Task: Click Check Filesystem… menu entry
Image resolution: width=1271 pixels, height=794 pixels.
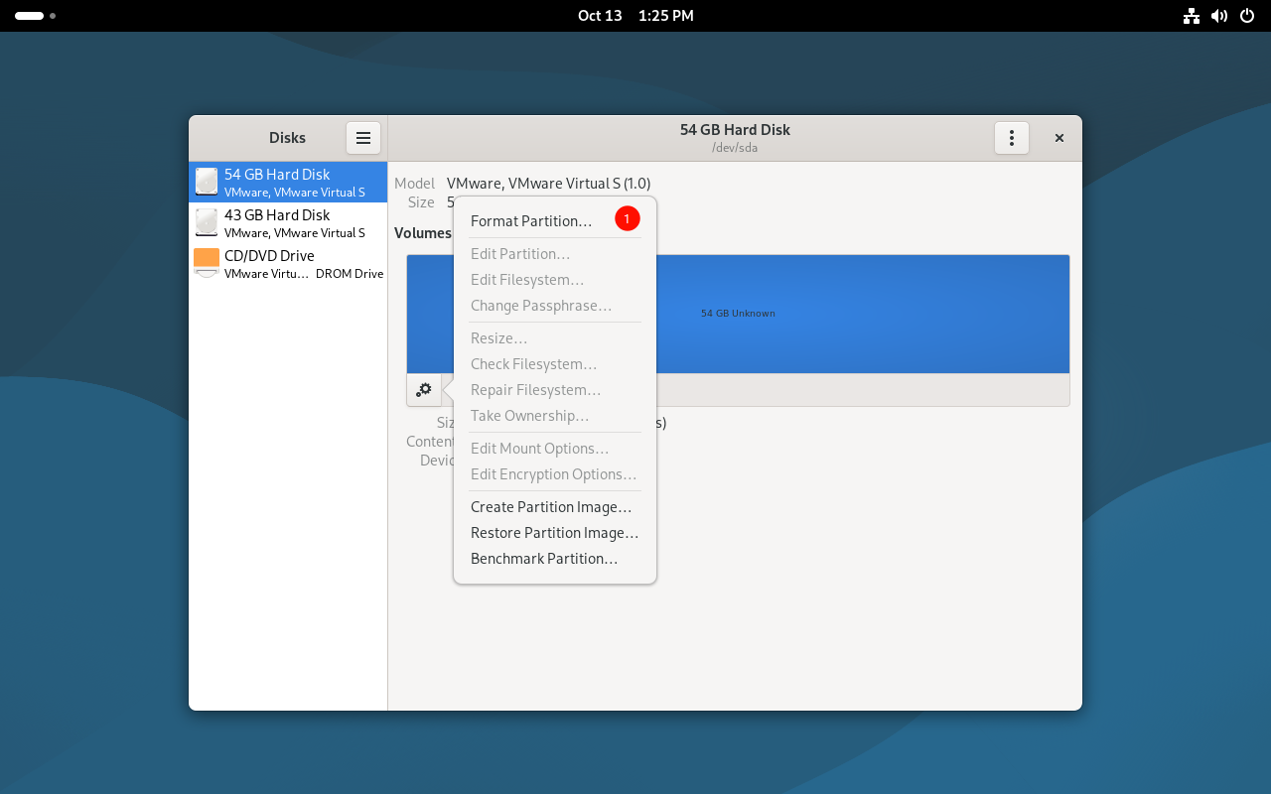Action: 555,364
